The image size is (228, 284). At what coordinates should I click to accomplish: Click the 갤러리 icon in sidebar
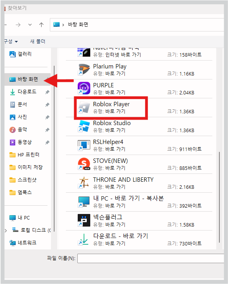coord(13,54)
